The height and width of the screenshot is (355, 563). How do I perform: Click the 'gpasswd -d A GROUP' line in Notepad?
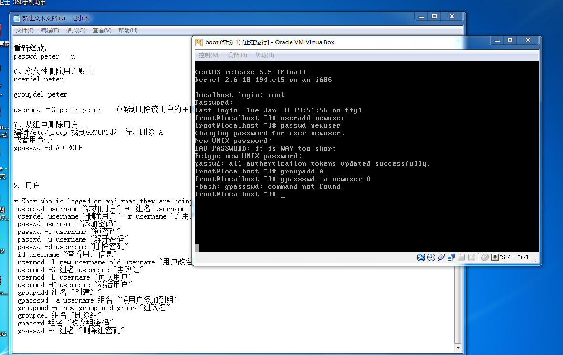click(x=48, y=148)
